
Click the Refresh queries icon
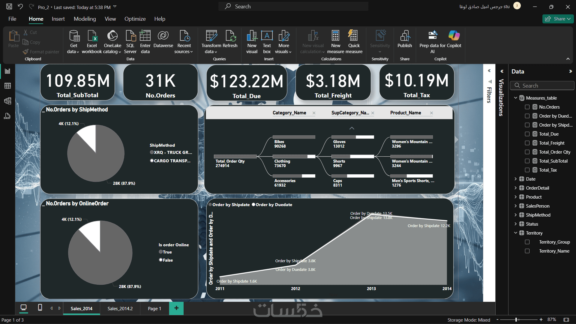click(x=230, y=36)
